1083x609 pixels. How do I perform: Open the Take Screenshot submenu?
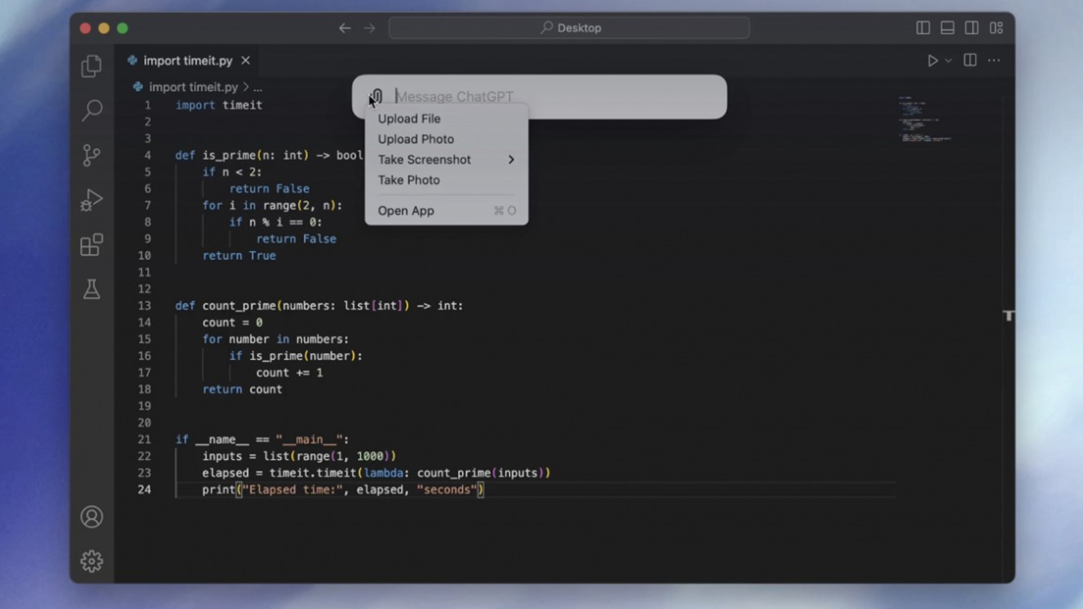tap(447, 160)
